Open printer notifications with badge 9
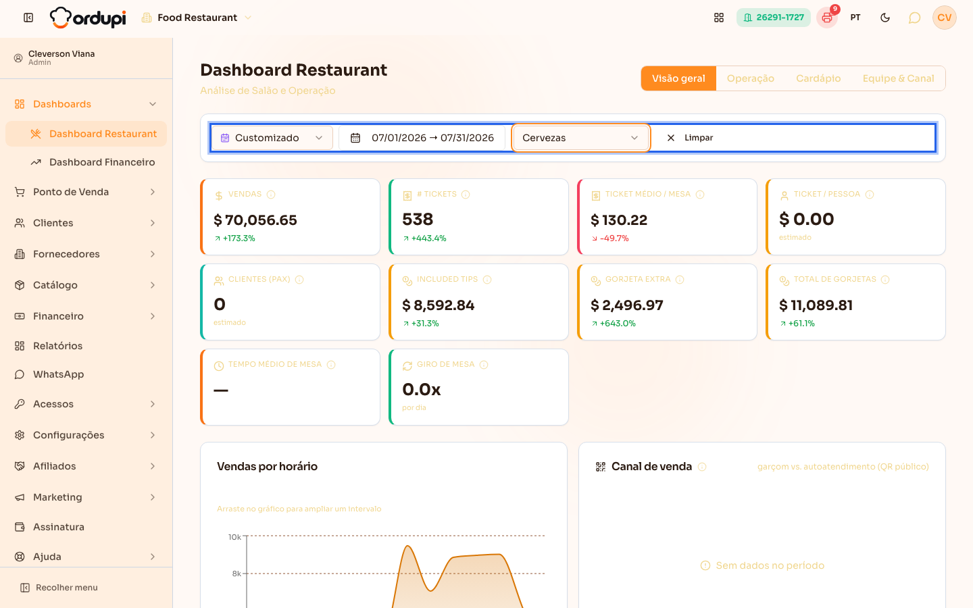 point(827,18)
